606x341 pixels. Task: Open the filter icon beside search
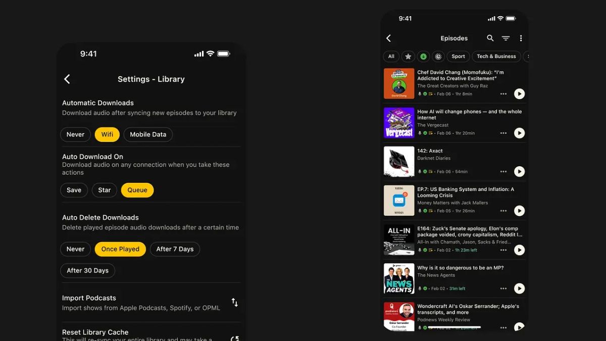(506, 38)
